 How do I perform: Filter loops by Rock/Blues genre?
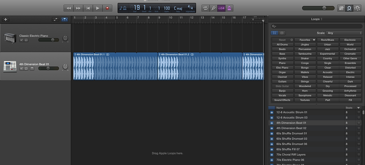pyautogui.click(x=328, y=40)
